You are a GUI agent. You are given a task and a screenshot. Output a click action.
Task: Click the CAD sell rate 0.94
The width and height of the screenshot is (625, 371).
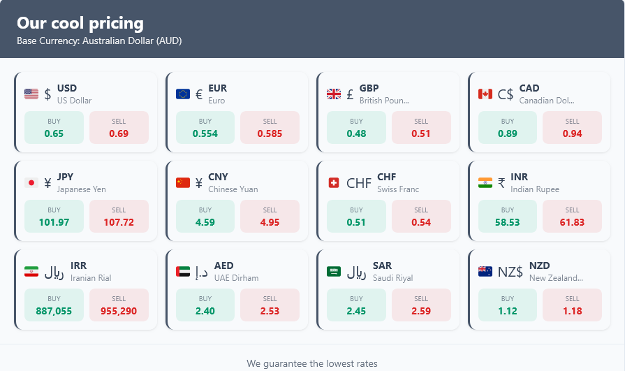pyautogui.click(x=572, y=133)
